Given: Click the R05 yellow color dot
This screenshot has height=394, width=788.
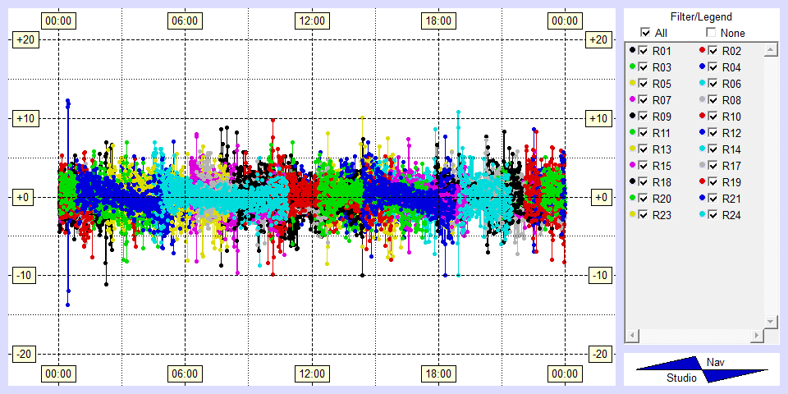Looking at the screenshot, I should 632,84.
